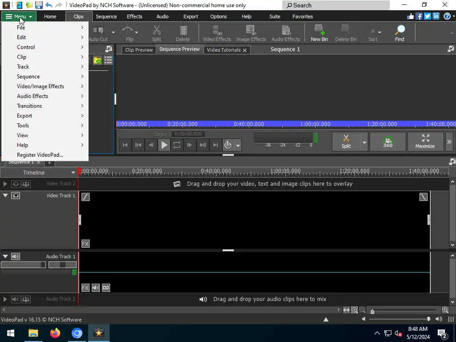Open the Video/Image Effects submenu
This screenshot has height=342, width=456.
tap(45, 86)
